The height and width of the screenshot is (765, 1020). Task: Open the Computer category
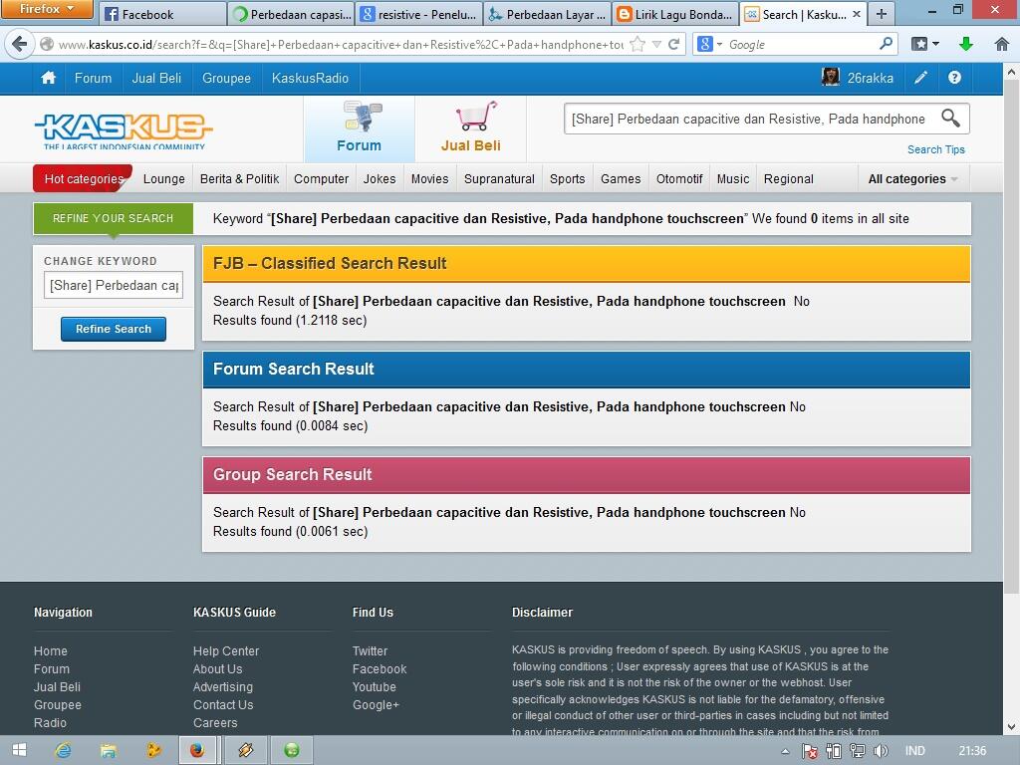pos(322,179)
